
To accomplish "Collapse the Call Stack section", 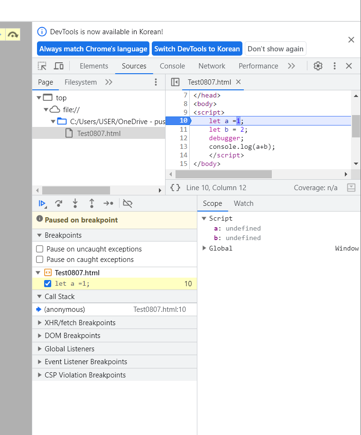I will pos(39,296).
